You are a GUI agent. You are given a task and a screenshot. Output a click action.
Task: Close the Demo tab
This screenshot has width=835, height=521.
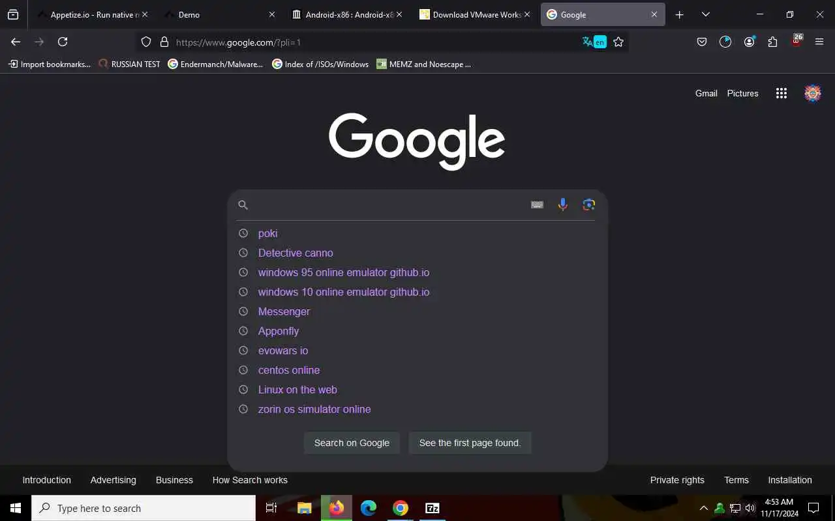[x=272, y=14]
